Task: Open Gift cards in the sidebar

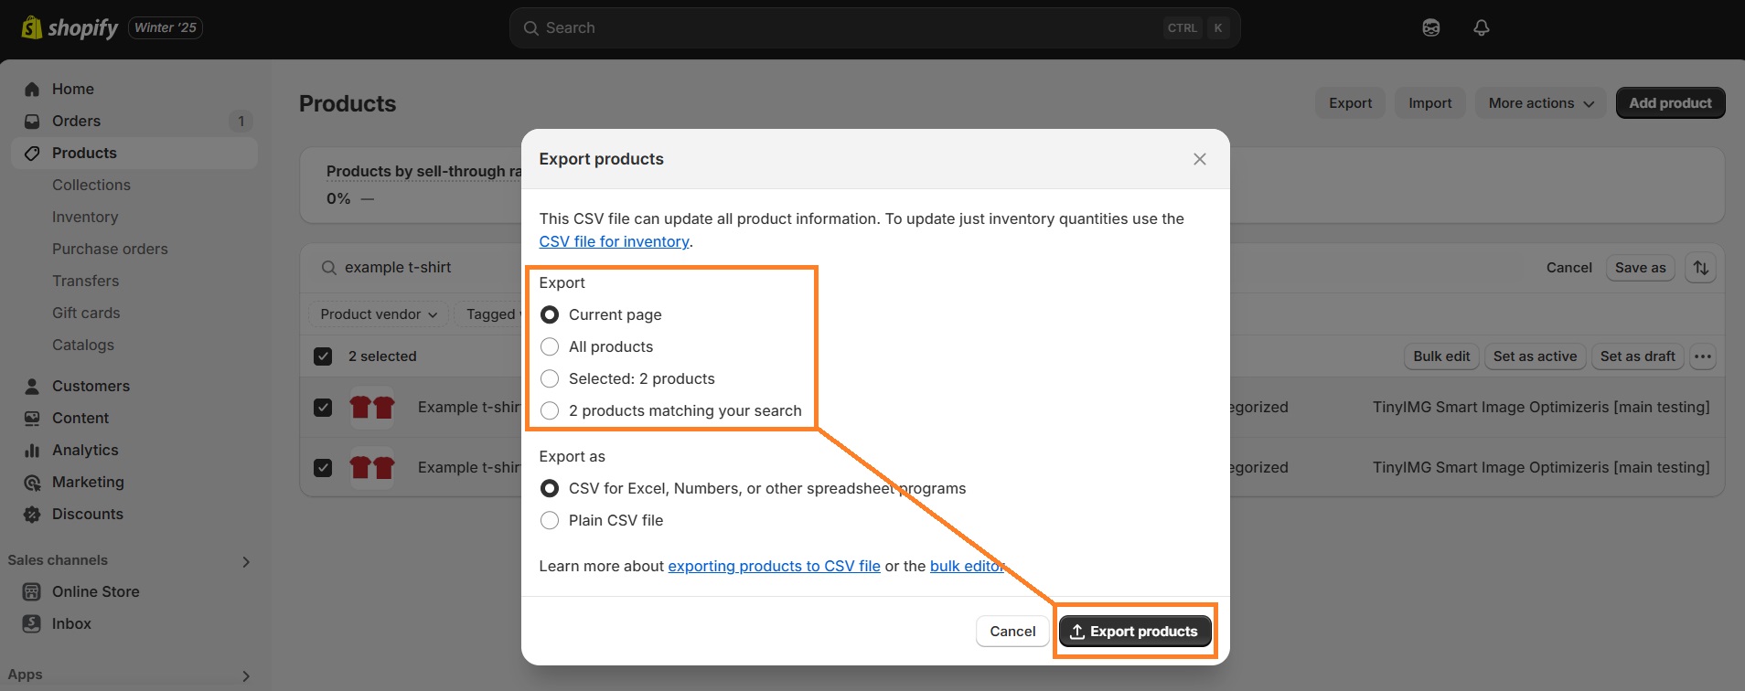Action: [86, 313]
